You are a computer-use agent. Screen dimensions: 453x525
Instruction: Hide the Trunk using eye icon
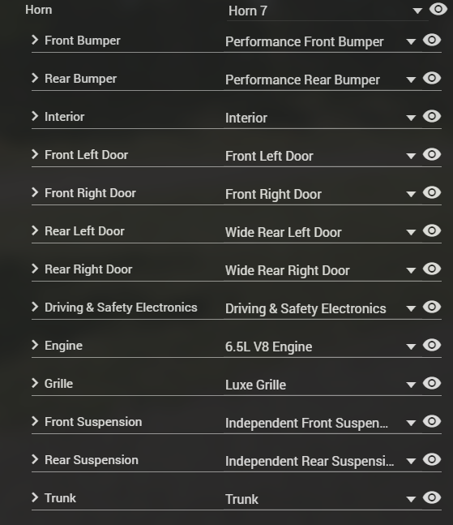[x=432, y=497]
